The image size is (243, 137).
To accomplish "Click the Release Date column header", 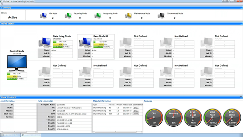I will pos(128,105).
